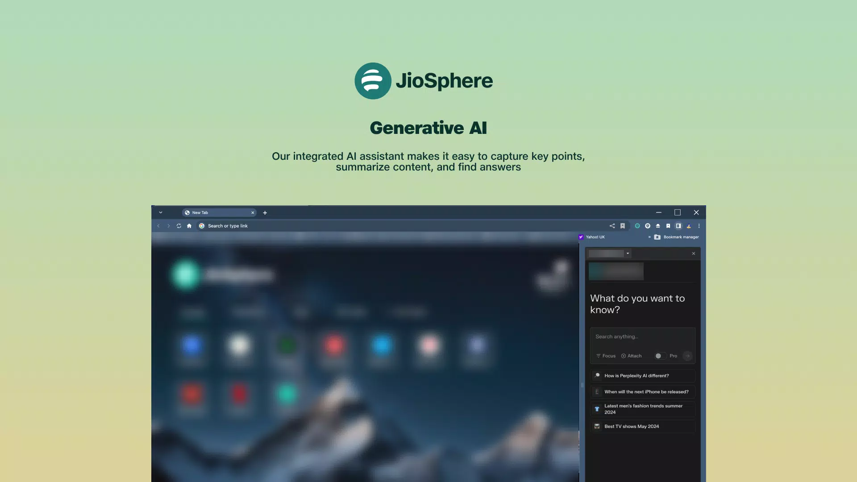Toggle the Pro switch
The image size is (857, 482).
pos(660,356)
